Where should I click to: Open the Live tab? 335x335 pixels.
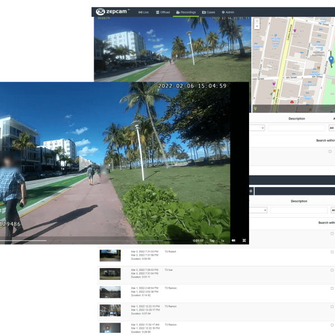[x=144, y=12]
